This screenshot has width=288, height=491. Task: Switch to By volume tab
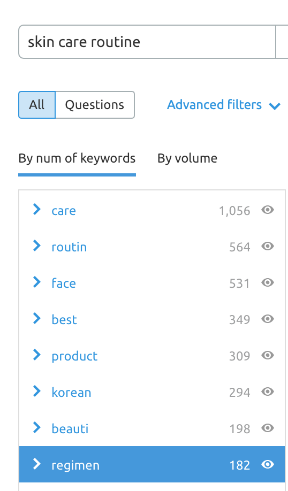coord(187,158)
